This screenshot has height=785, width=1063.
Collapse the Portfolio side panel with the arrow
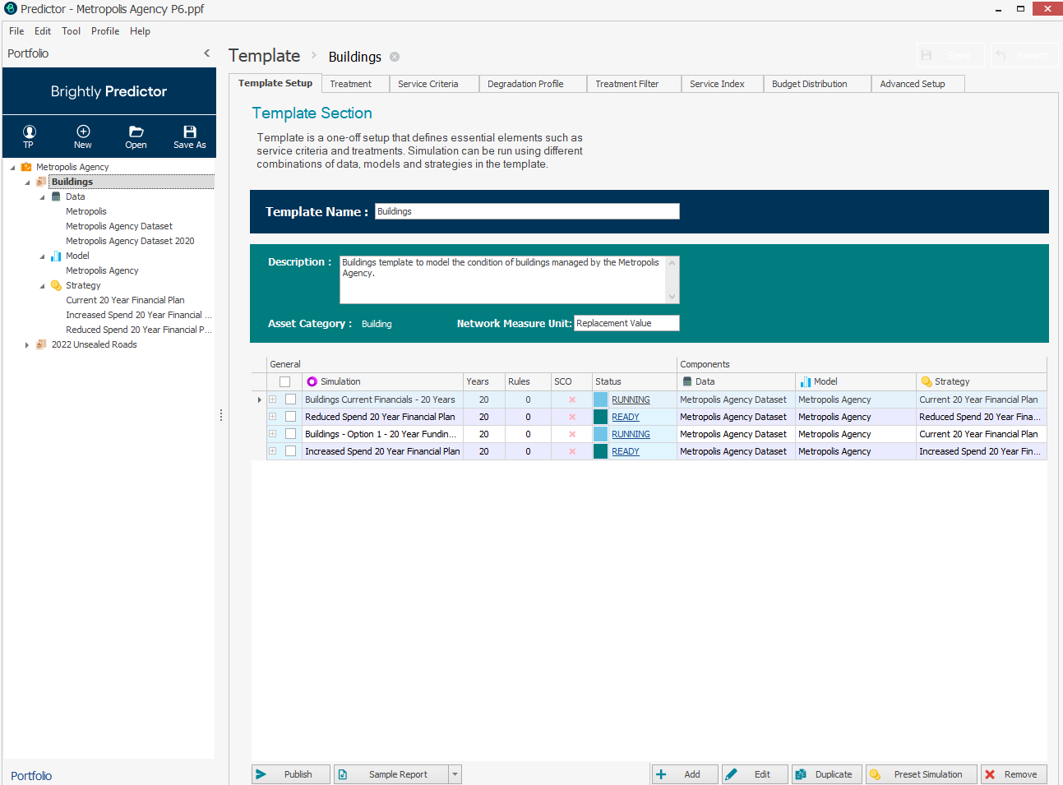[x=207, y=53]
